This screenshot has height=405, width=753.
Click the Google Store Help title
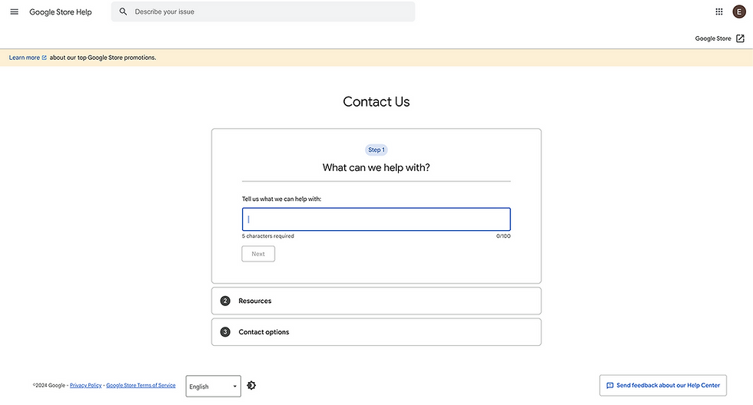pos(61,12)
